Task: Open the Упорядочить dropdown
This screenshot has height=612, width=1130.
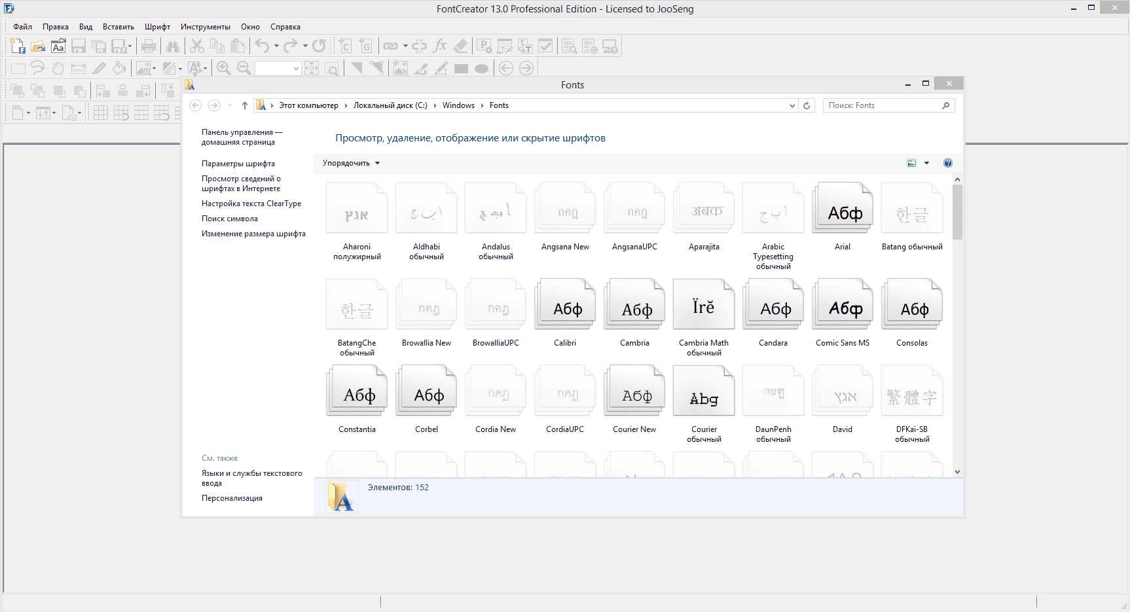Action: (x=352, y=163)
